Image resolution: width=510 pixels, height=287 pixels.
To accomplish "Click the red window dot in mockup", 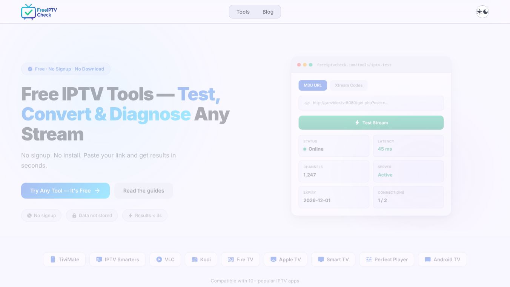I will pyautogui.click(x=299, y=65).
